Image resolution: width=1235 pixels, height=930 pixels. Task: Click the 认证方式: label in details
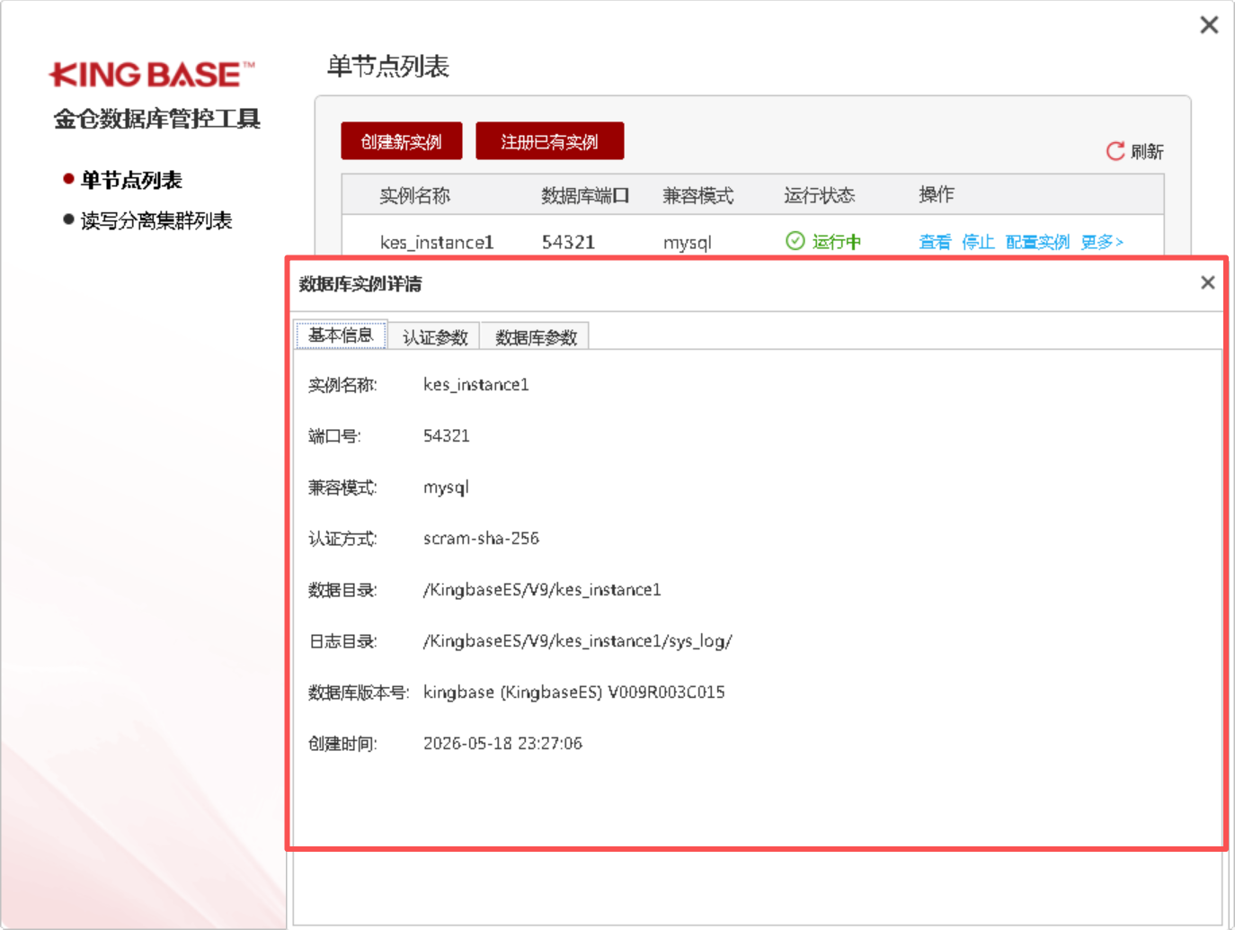pyautogui.click(x=342, y=539)
